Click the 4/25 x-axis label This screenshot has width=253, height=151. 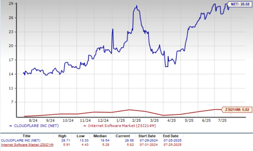click(x=172, y=120)
